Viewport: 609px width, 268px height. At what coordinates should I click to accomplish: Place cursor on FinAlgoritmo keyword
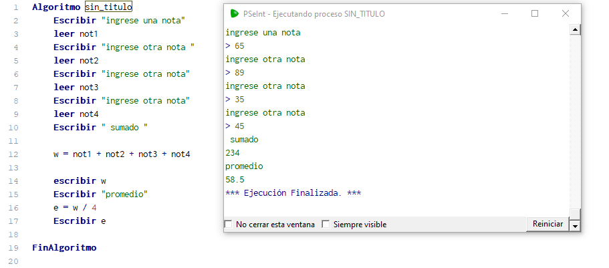tap(64, 247)
